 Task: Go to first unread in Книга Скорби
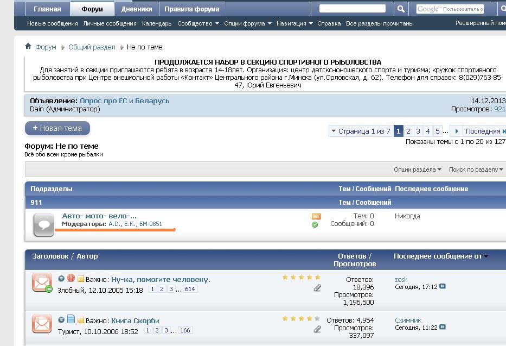tap(61, 320)
